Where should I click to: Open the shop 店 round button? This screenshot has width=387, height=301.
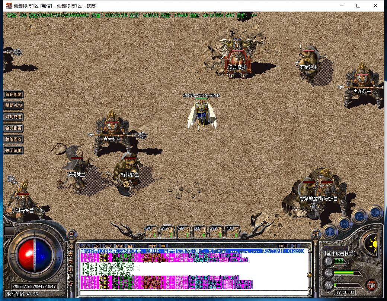click(x=316, y=234)
